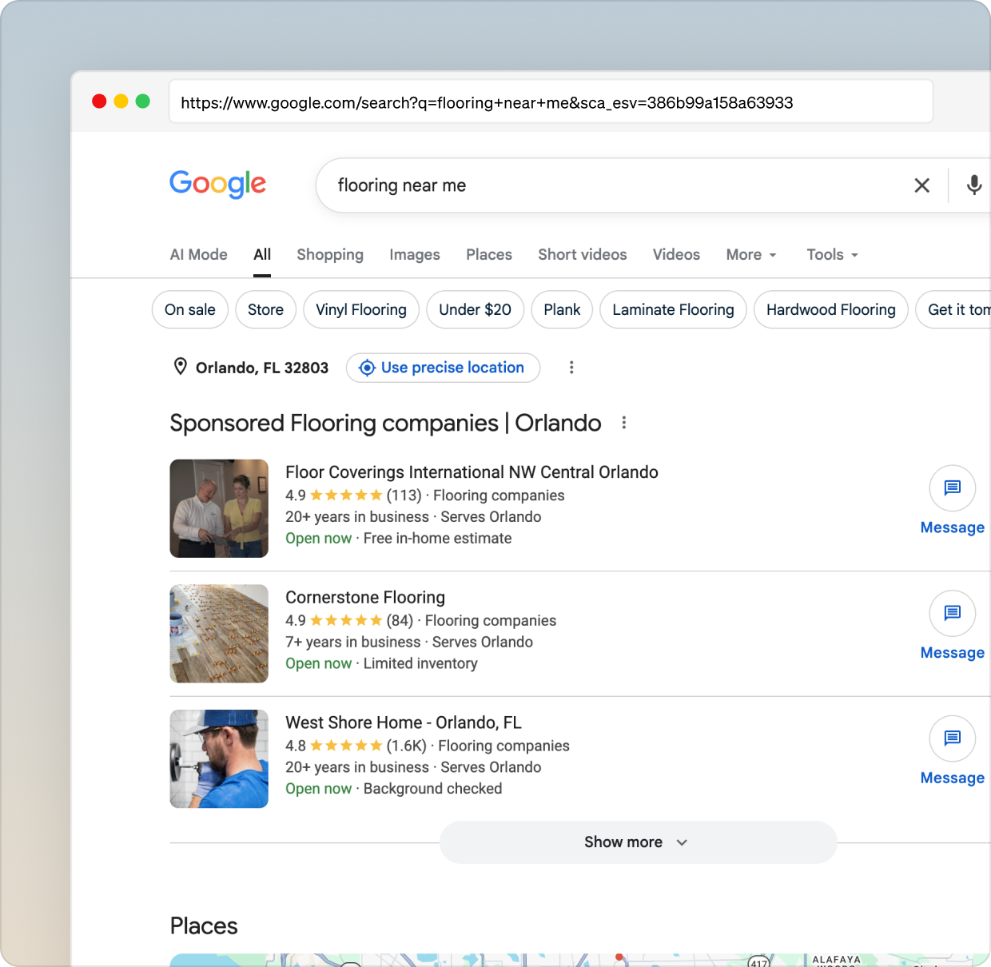
Task: Apply the Store filter chip
Action: 265,309
